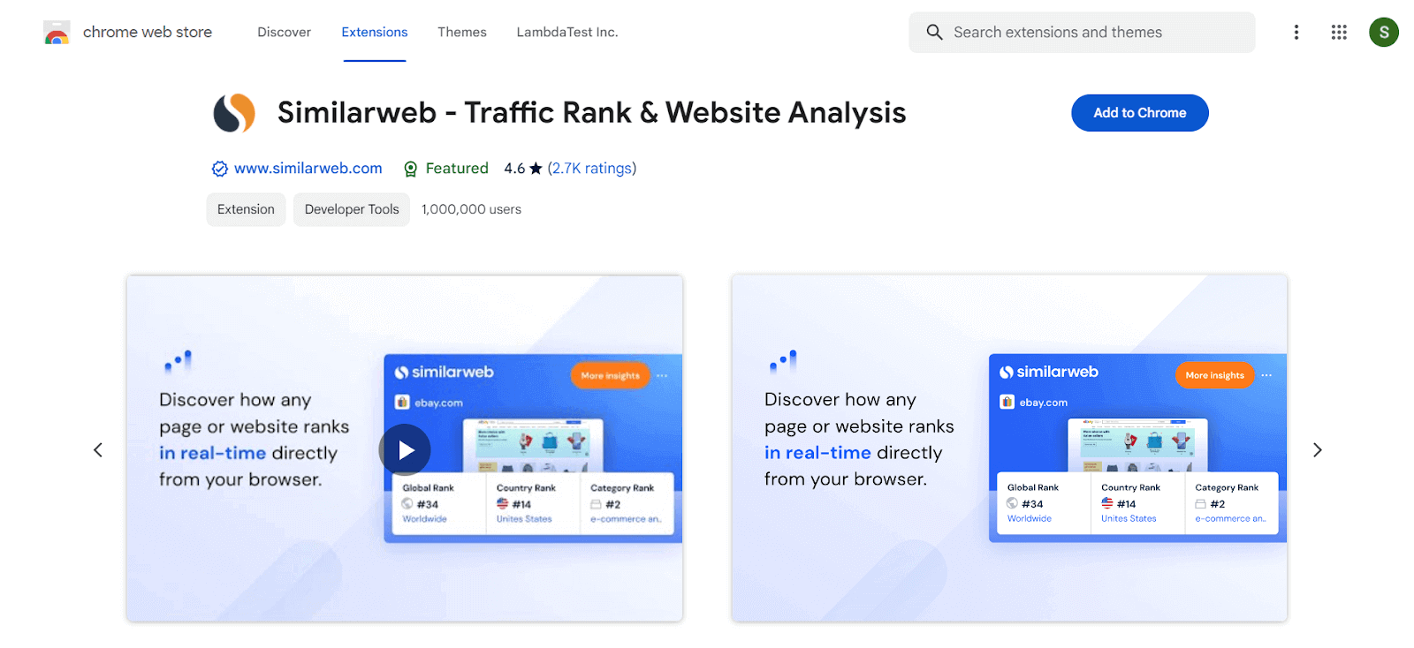Click the Developer Tools category chip

coord(352,209)
